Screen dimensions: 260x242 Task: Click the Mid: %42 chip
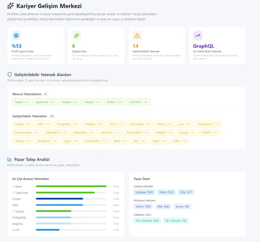tap(163, 206)
